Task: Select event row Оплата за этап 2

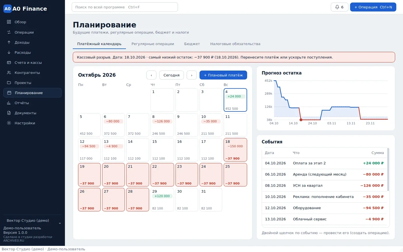Action: click(324, 163)
